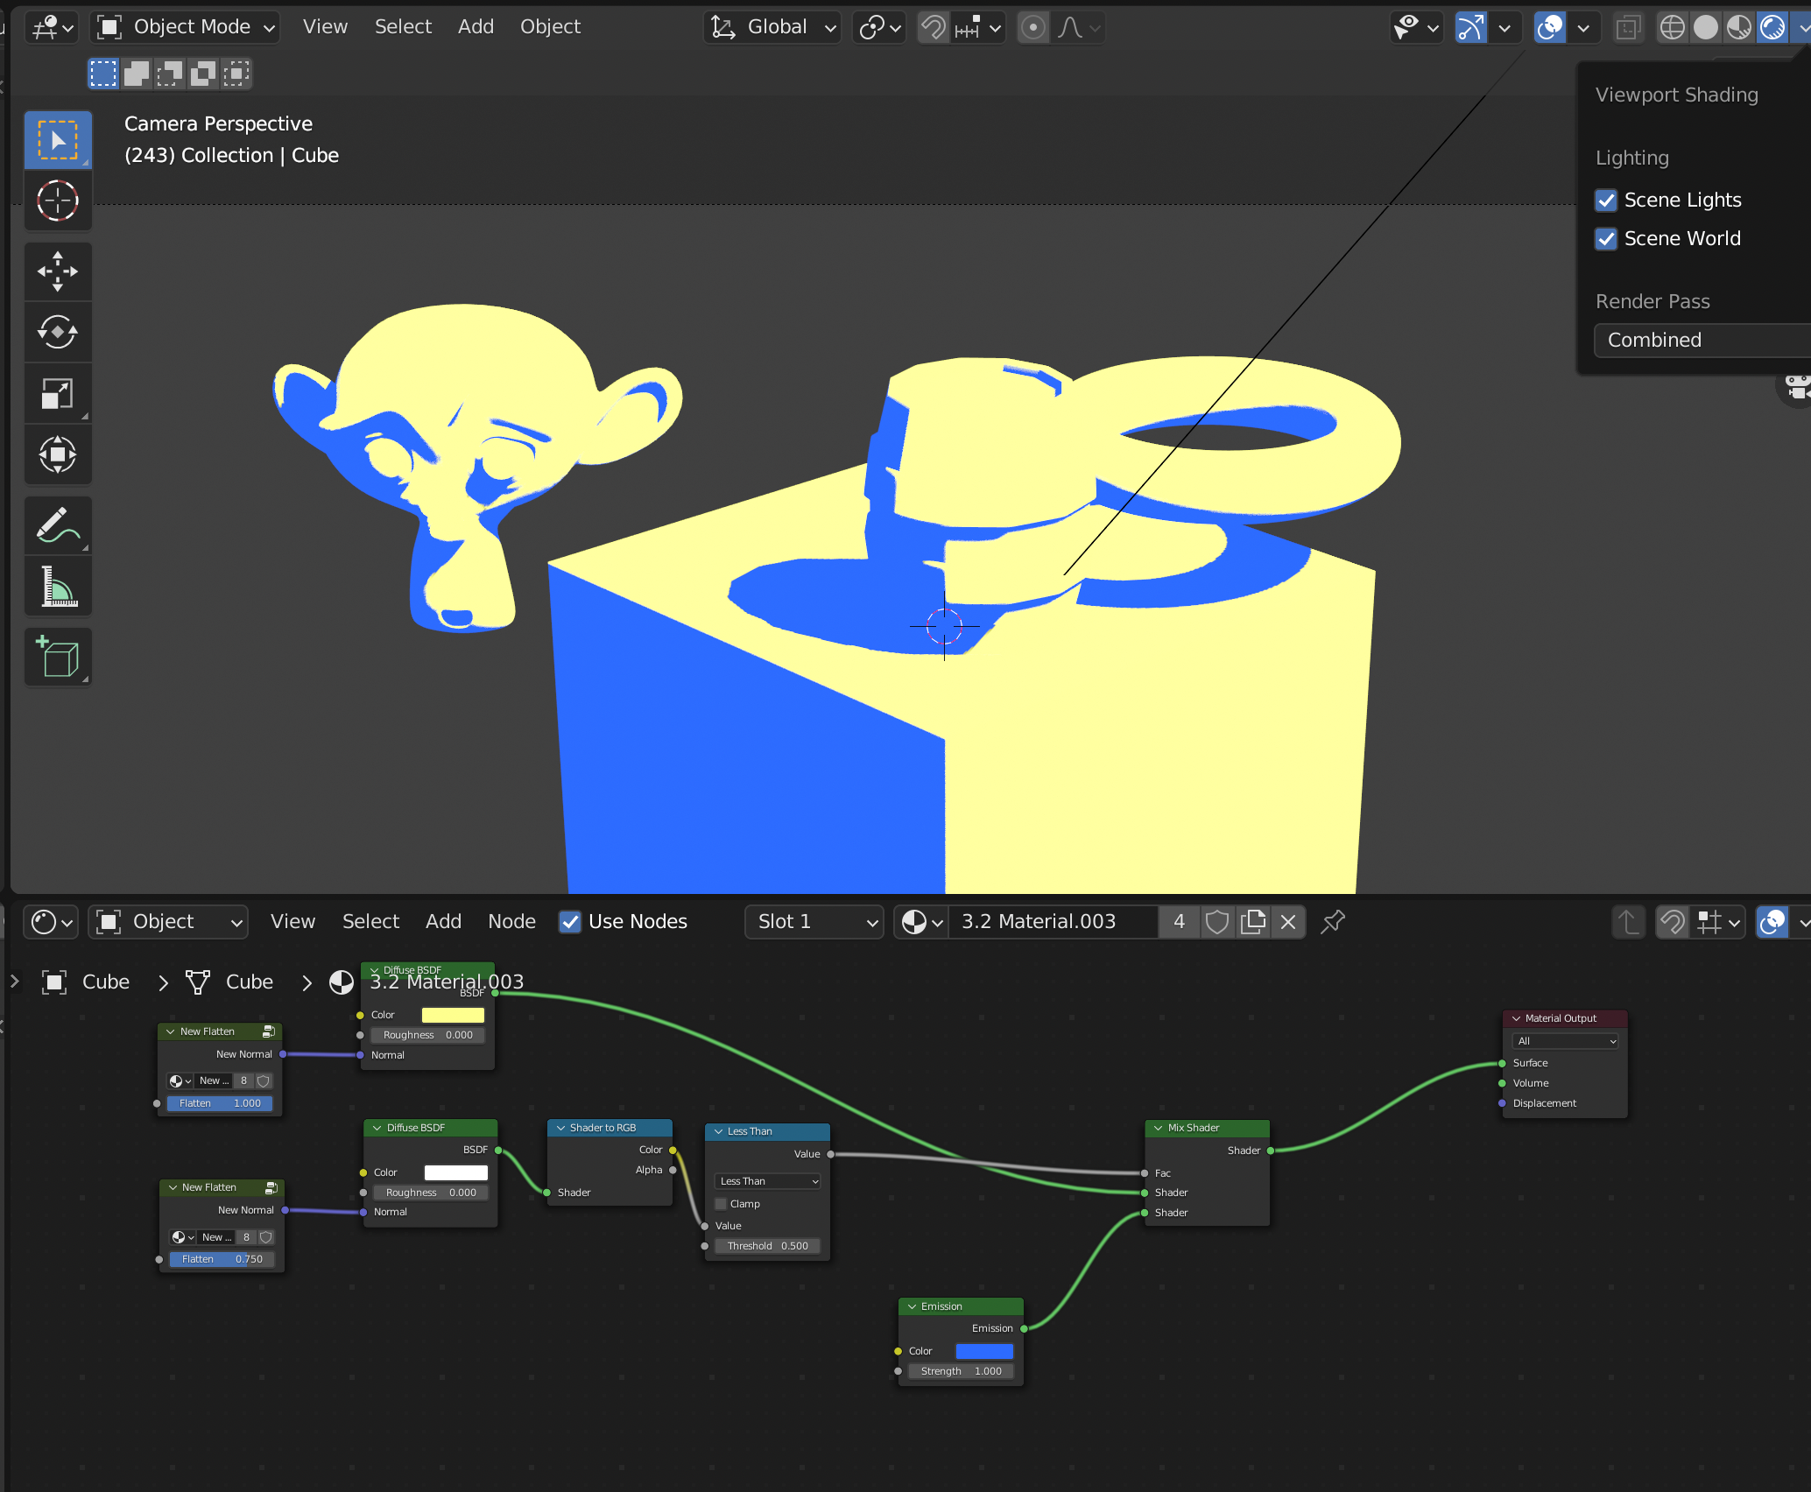Duplicate material with new material icon

coord(1253,922)
